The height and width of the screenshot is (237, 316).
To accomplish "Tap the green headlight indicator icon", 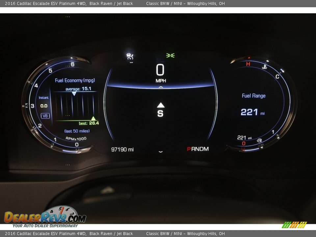I will [170, 55].
